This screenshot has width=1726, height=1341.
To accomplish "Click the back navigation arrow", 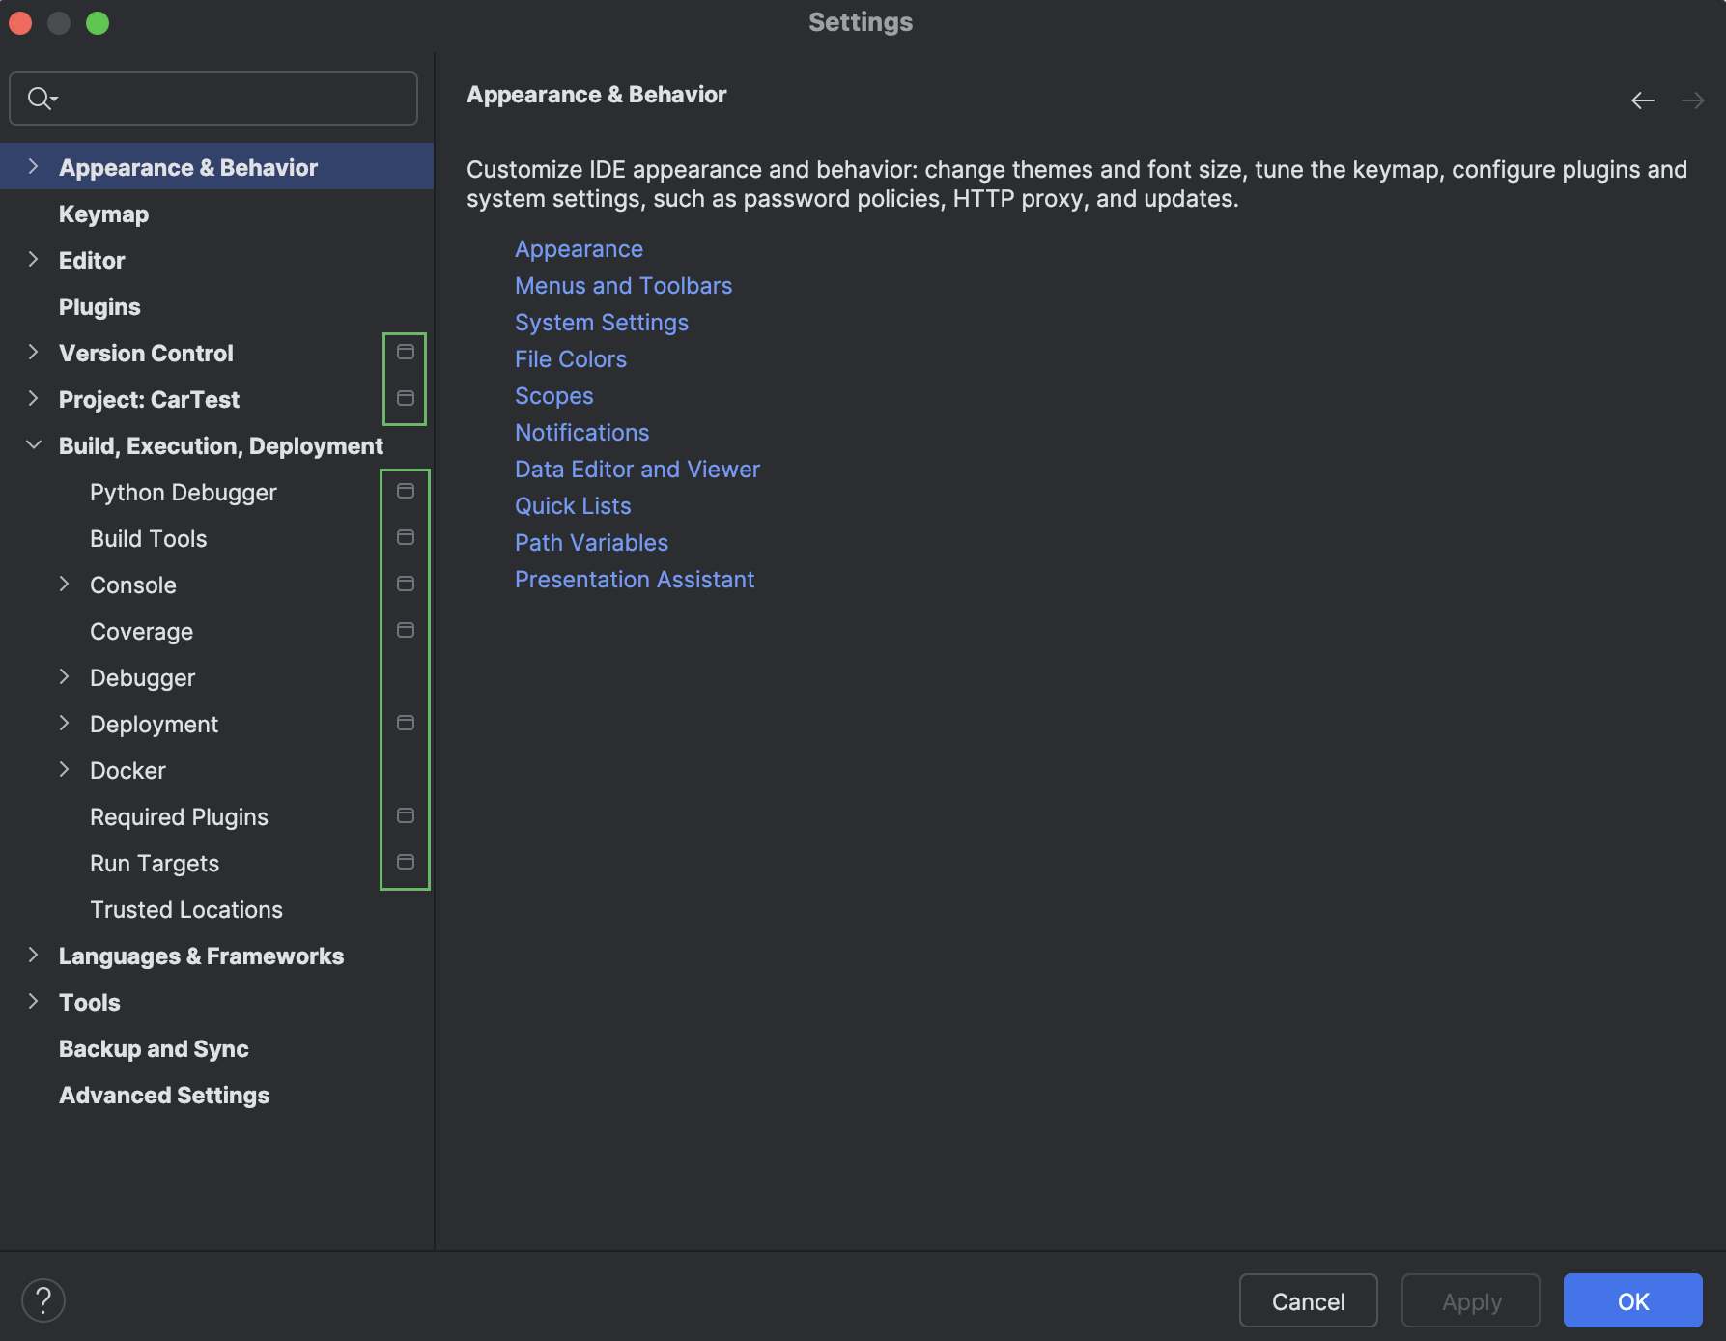I will 1643,100.
